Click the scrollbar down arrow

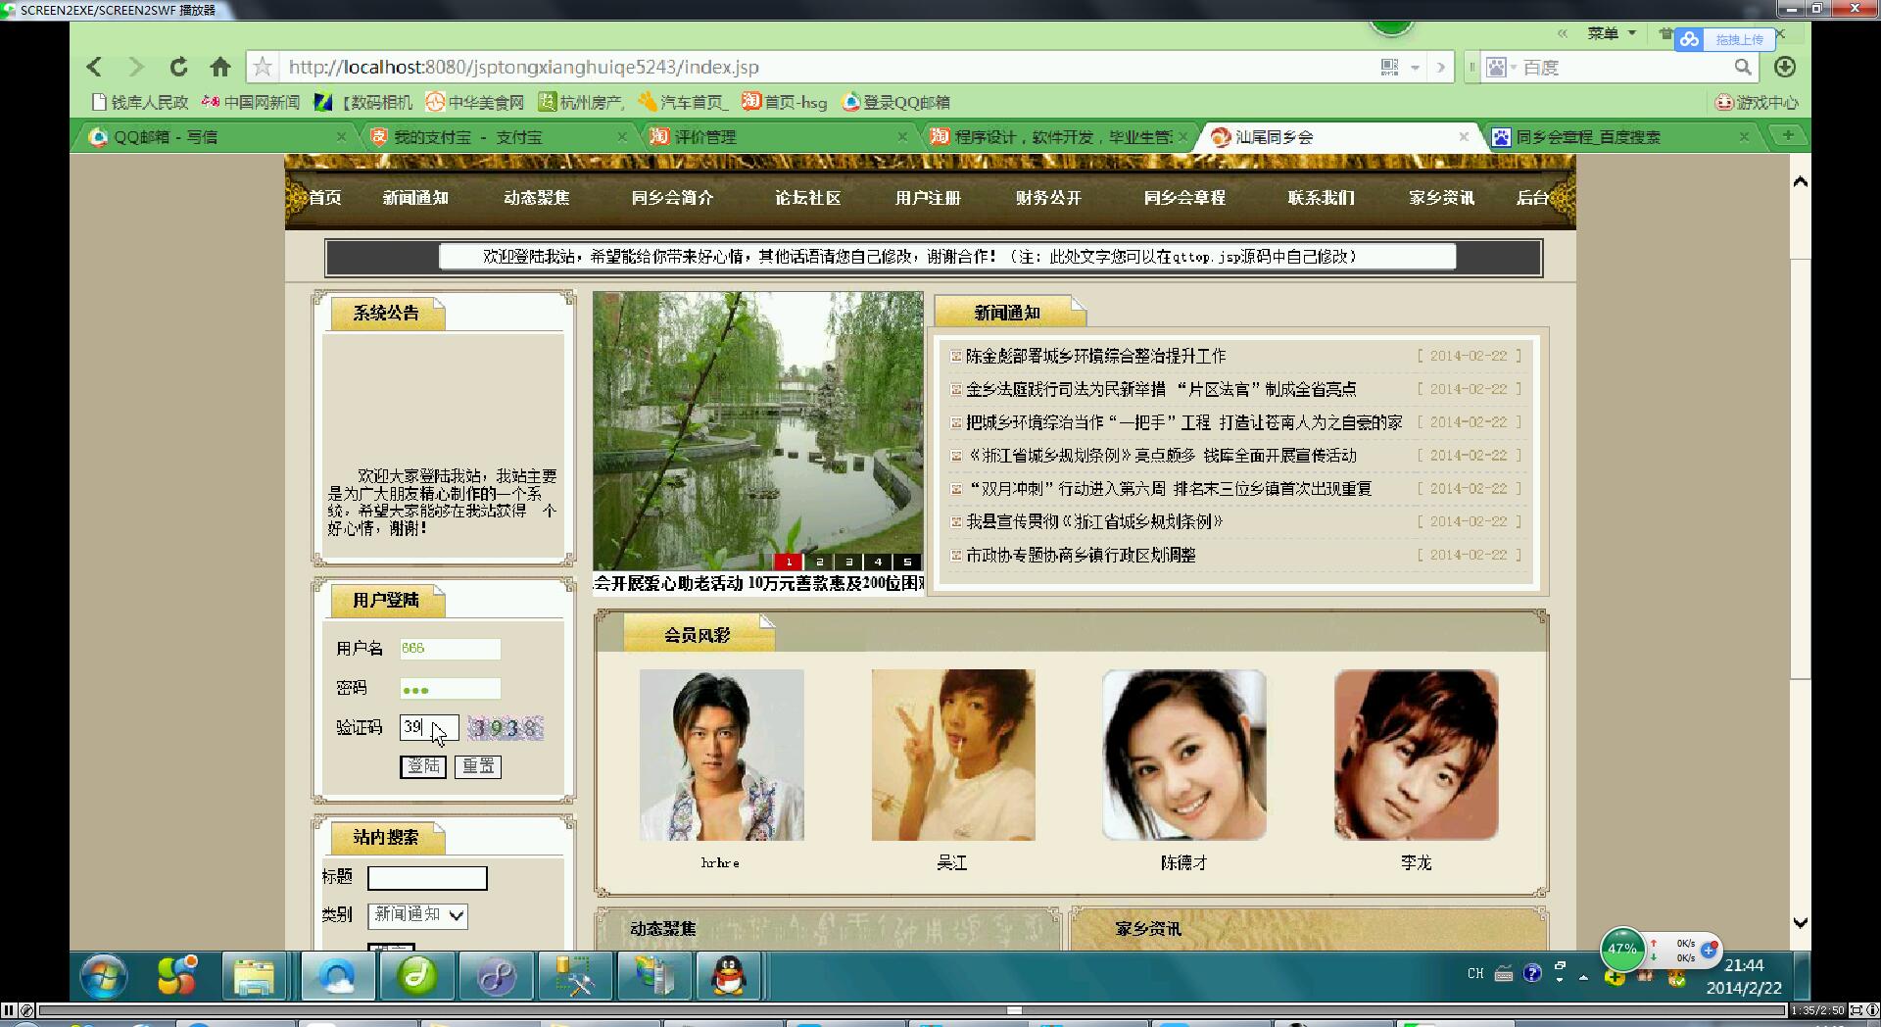(x=1800, y=922)
